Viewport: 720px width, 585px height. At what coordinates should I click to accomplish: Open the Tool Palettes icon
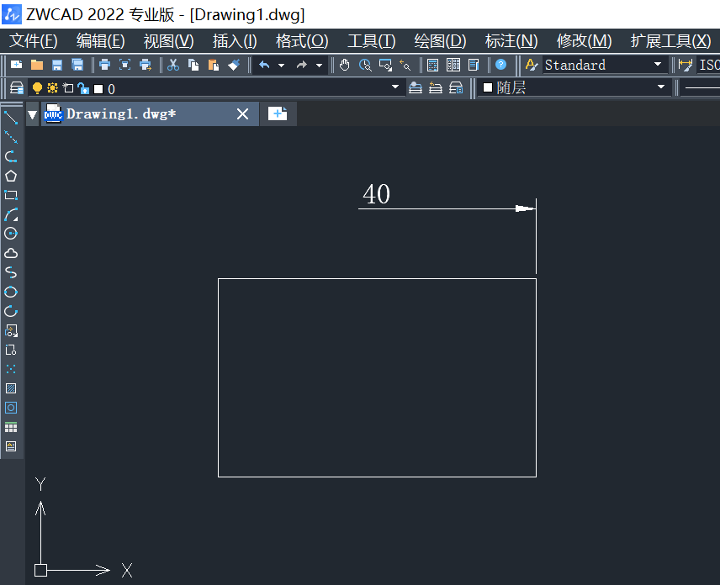coord(474,66)
